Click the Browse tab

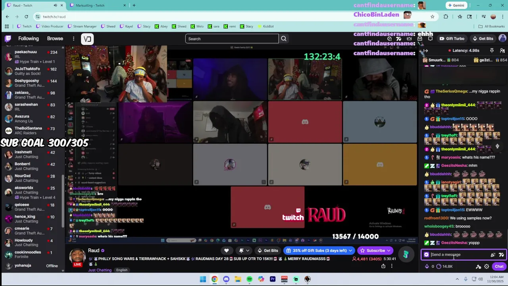[x=55, y=39]
